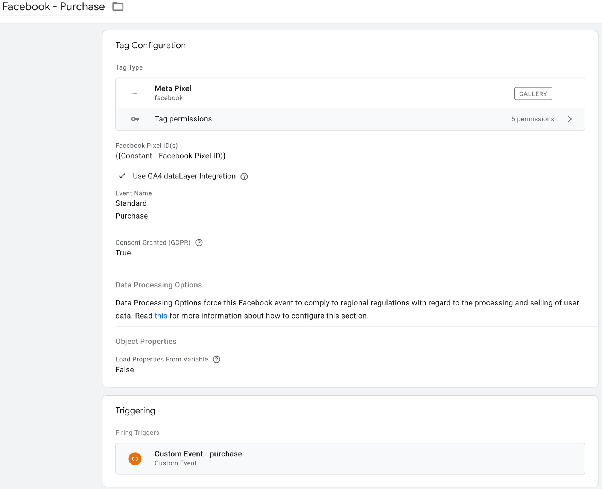
Task: Open help for Use GA4 dataLayer Integration
Action: [244, 176]
